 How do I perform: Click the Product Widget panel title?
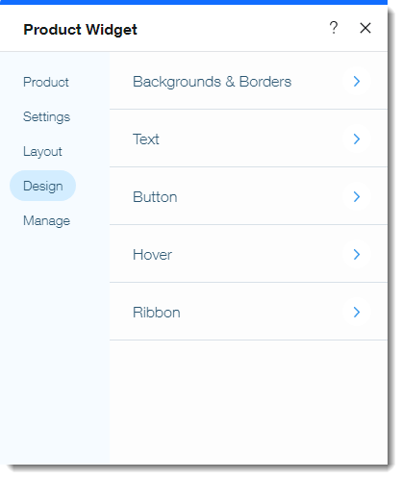tap(80, 30)
